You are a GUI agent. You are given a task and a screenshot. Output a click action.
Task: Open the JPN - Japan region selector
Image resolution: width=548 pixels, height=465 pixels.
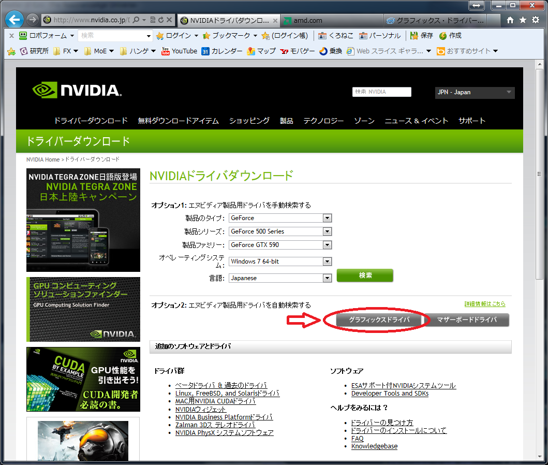pyautogui.click(x=475, y=92)
